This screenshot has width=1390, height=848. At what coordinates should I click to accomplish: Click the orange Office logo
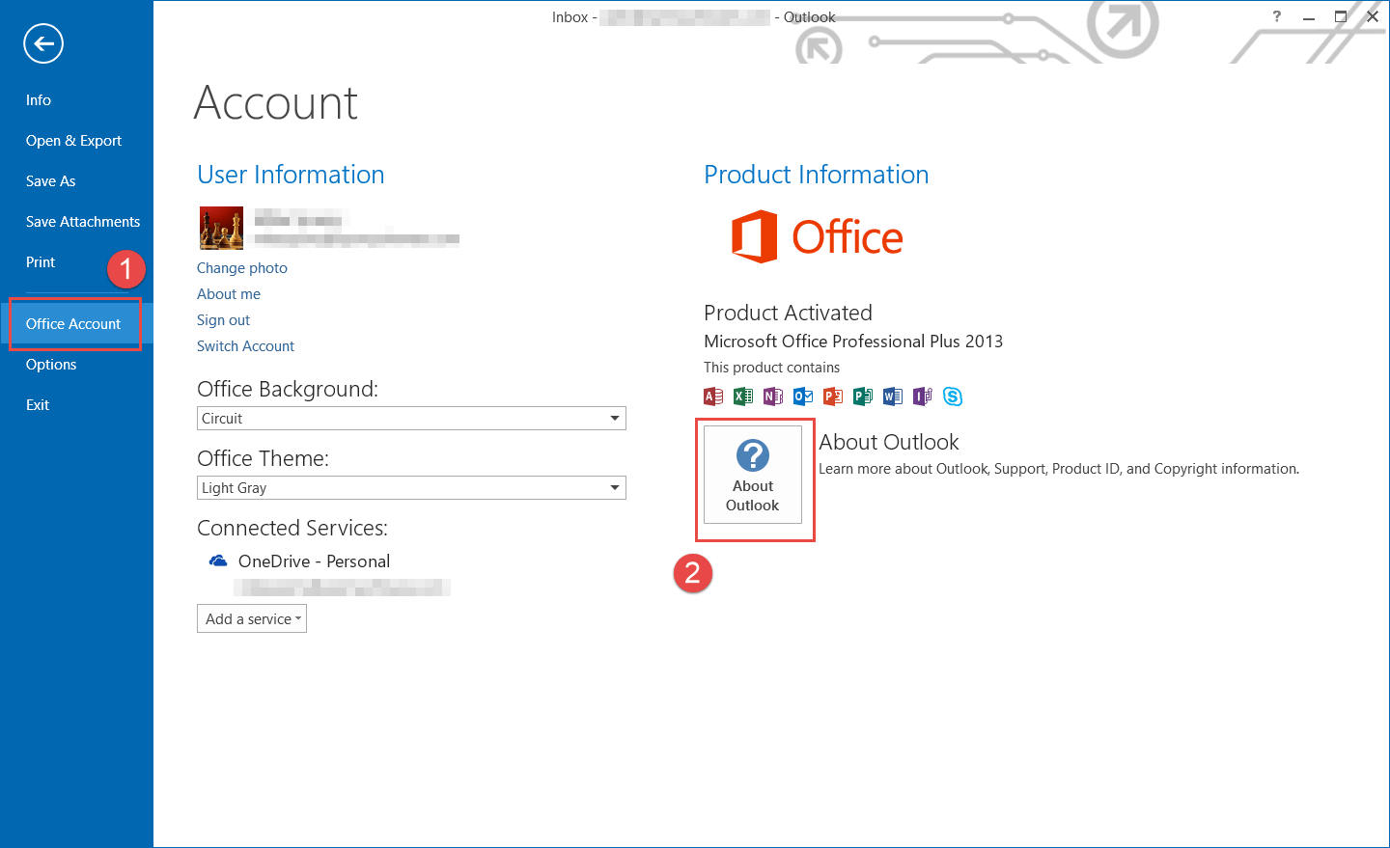coord(818,236)
